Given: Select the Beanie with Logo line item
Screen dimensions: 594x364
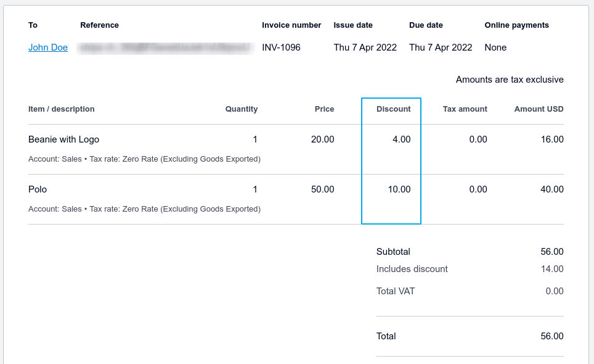Looking at the screenshot, I should pyautogui.click(x=63, y=139).
